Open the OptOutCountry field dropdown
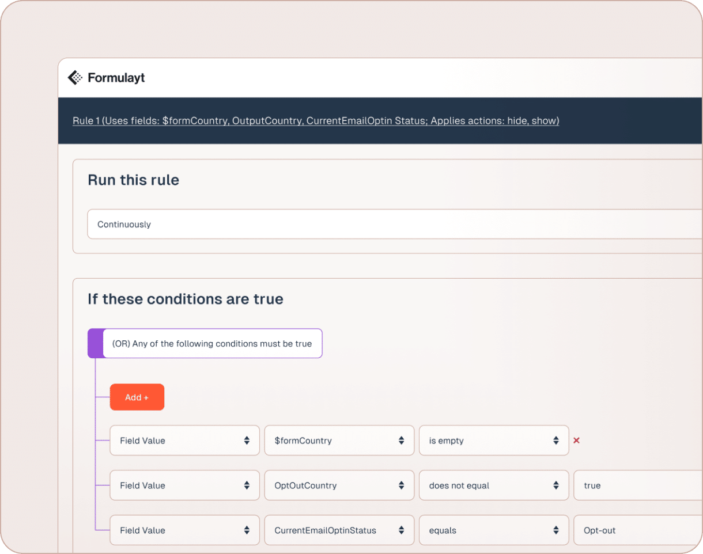703x554 pixels. point(339,485)
